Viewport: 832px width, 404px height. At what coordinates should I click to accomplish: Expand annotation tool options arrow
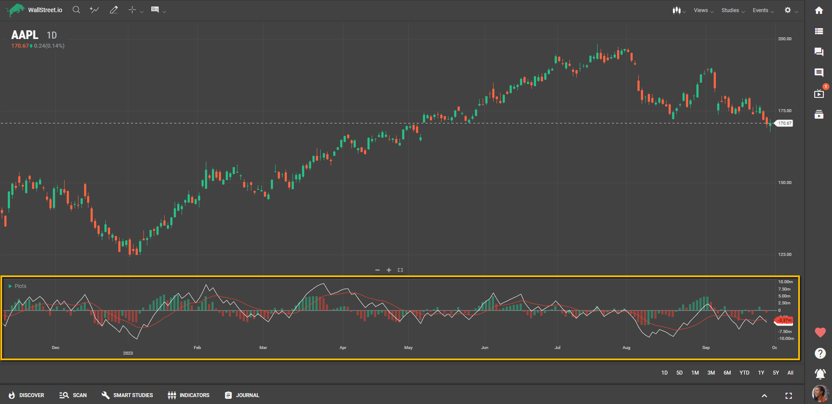pyautogui.click(x=164, y=12)
